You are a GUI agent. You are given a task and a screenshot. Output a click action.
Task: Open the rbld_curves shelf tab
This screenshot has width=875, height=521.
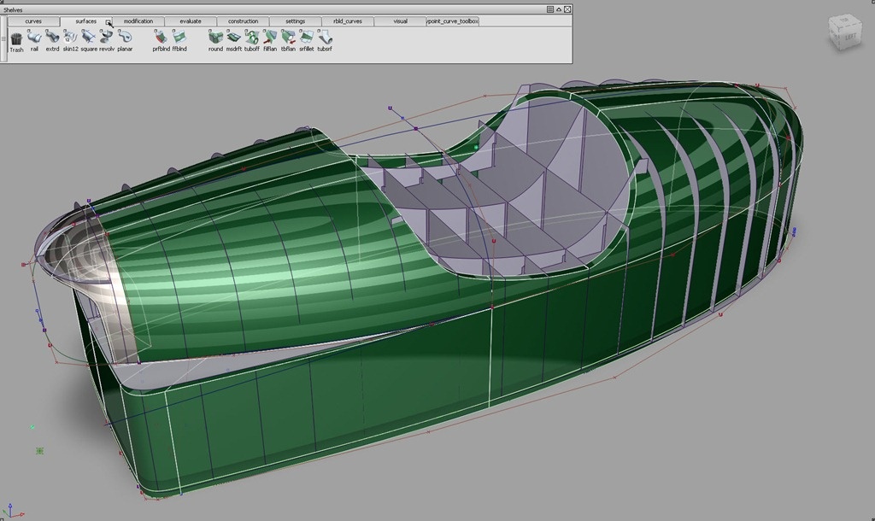348,21
